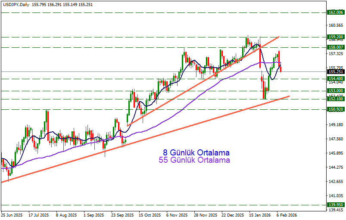Click the 8 Aug 2025 date label
The height and width of the screenshot is (220, 346).
(x=67, y=214)
